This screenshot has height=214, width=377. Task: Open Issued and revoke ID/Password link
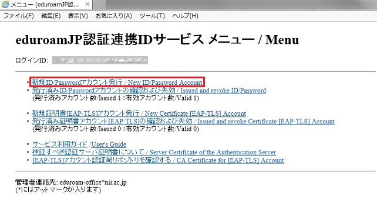click(149, 91)
